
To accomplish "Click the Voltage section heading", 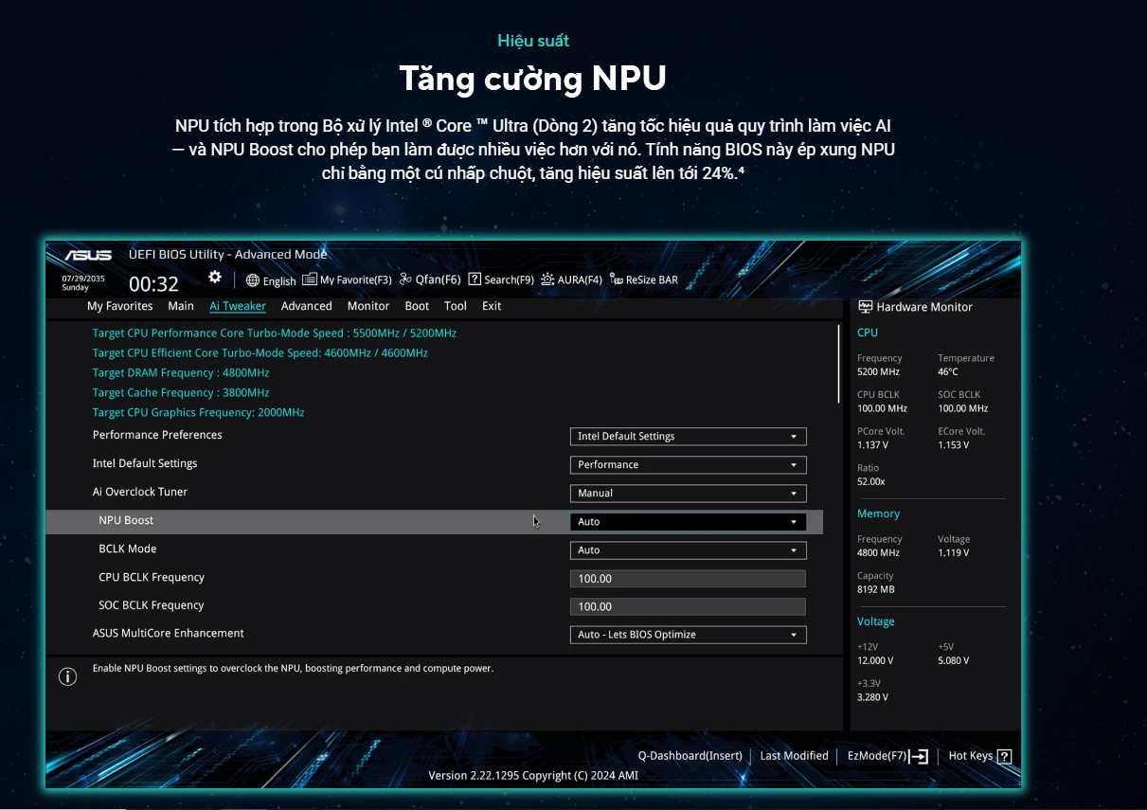I will pos(876,621).
